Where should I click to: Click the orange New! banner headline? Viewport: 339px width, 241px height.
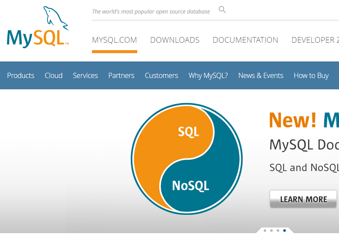click(293, 120)
